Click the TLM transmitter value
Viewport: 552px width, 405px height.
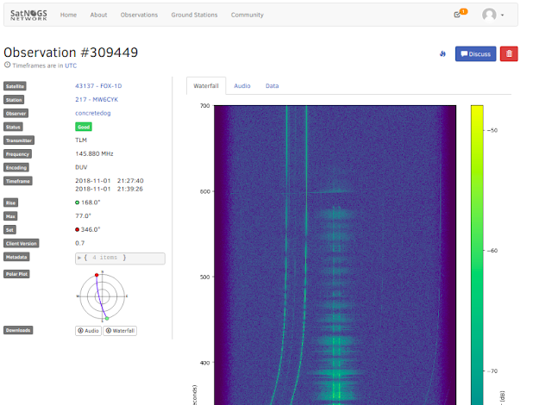(x=81, y=140)
